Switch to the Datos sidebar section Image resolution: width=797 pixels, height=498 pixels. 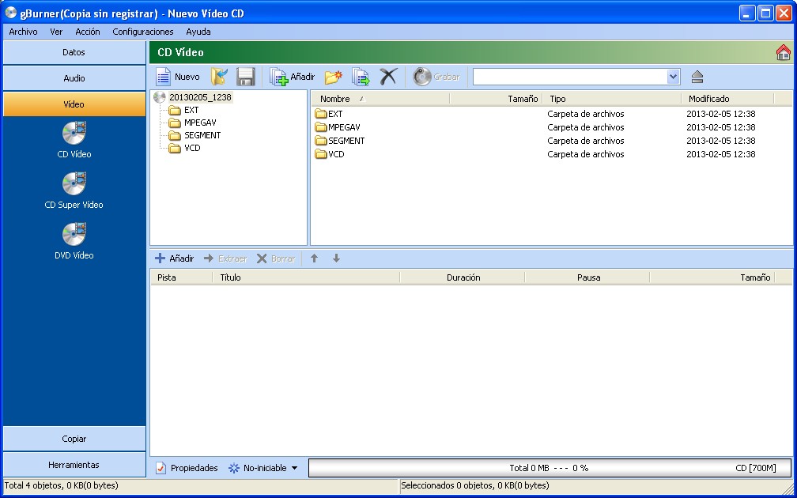74,52
